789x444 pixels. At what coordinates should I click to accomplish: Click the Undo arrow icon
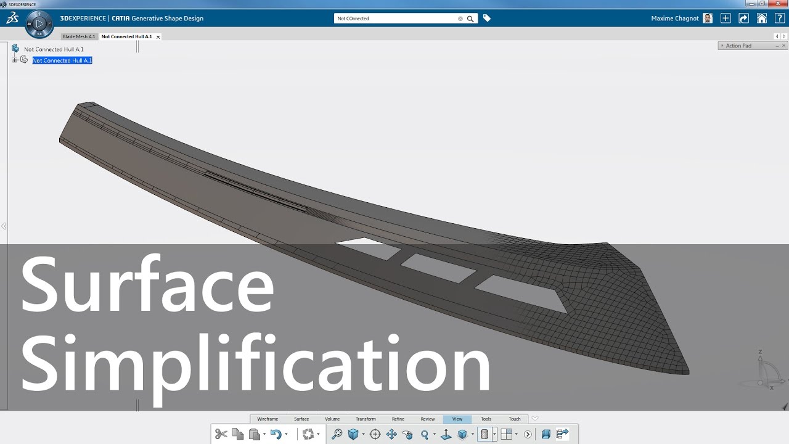point(276,434)
